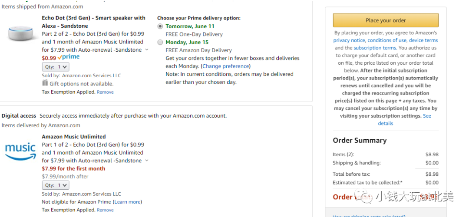Open the conditions of use link
Screen dimensions: 469x217
pyautogui.click(x=387, y=40)
